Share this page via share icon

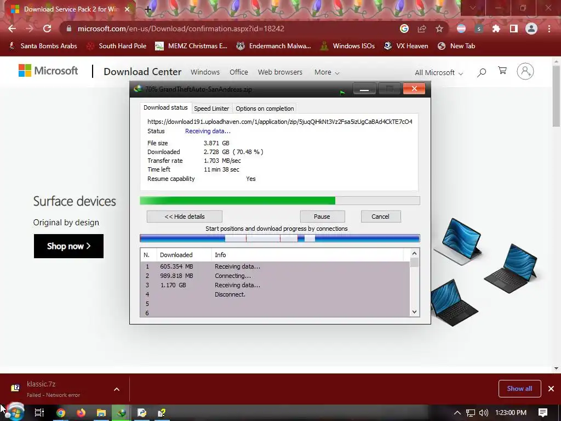tap(422, 29)
